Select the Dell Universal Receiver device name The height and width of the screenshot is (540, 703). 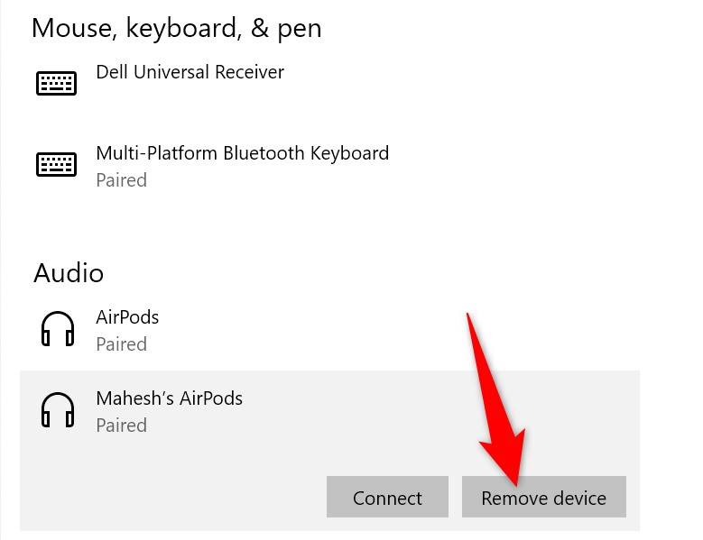(190, 72)
